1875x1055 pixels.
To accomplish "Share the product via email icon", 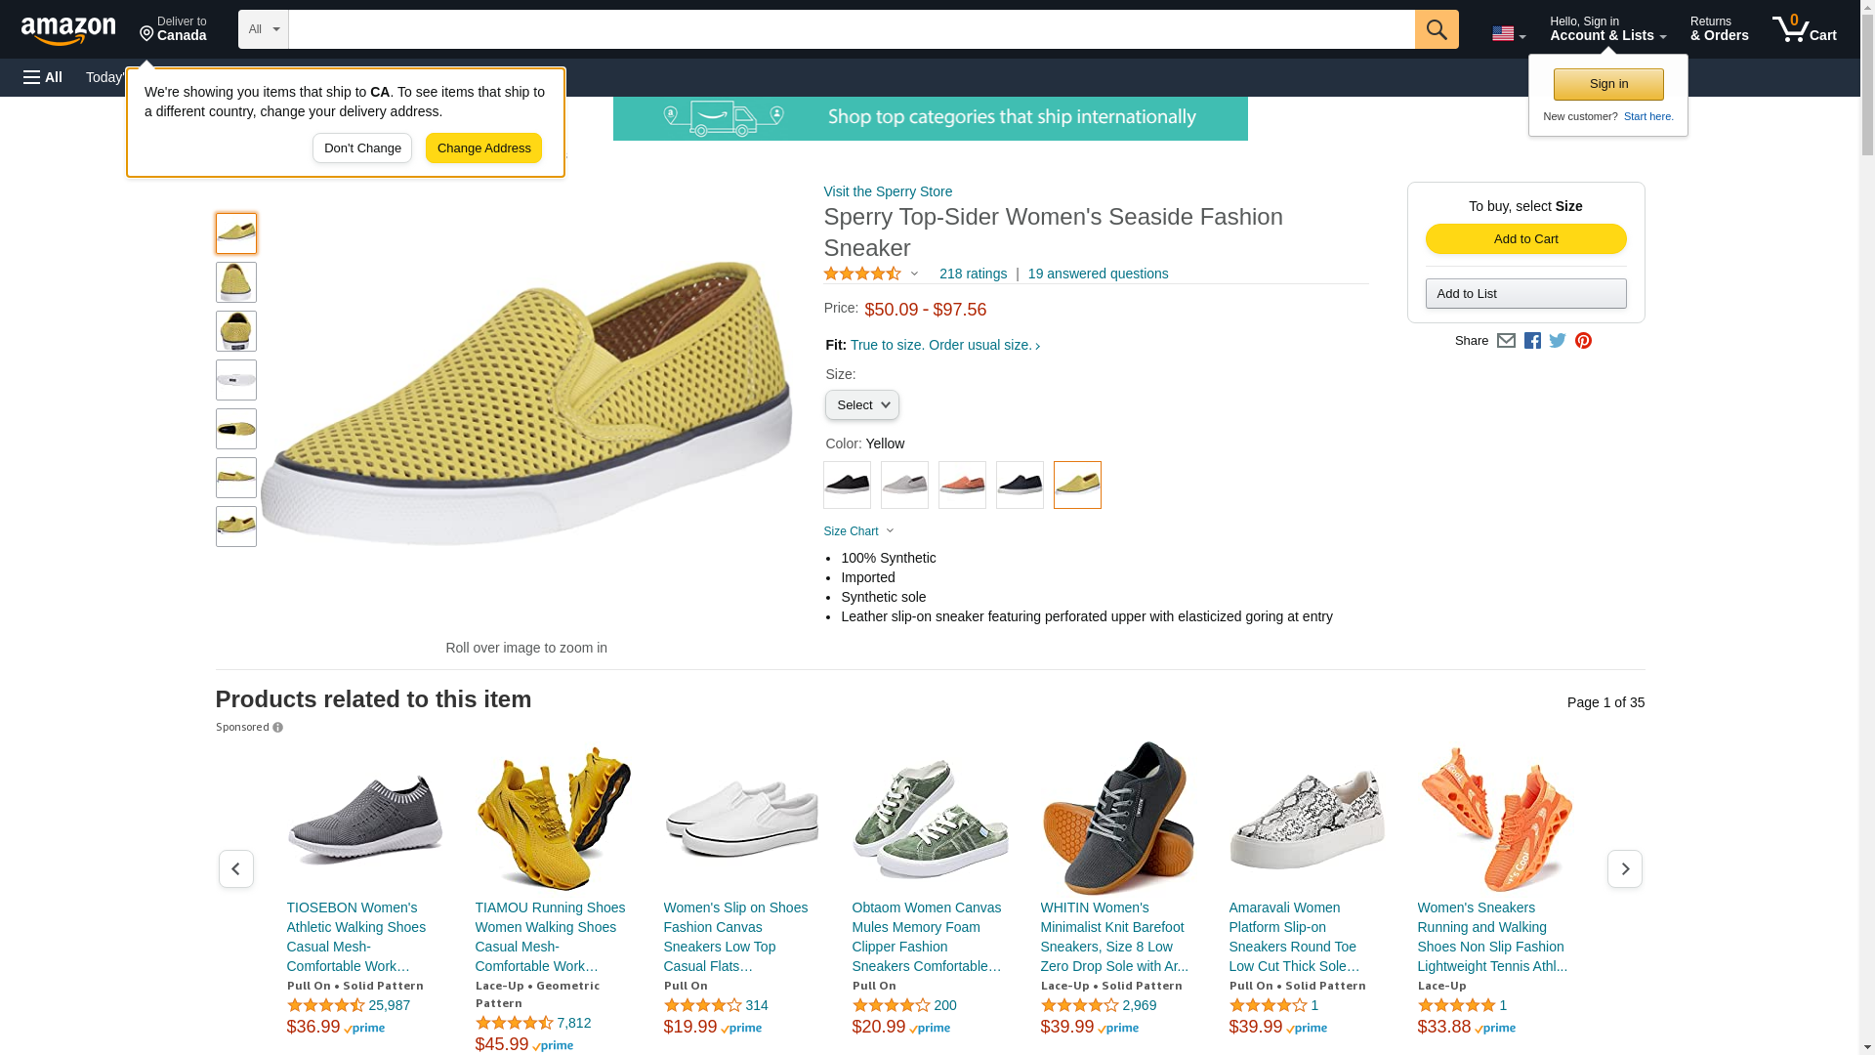I will (x=1506, y=341).
